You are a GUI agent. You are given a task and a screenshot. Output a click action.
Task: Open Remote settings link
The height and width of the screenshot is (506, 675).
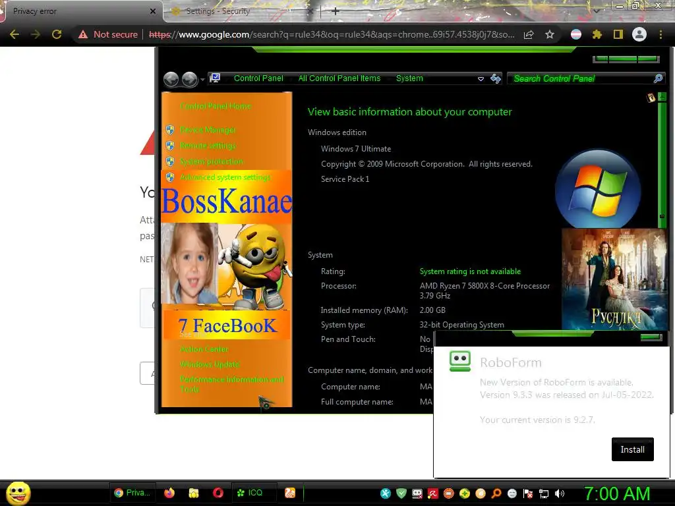208,146
